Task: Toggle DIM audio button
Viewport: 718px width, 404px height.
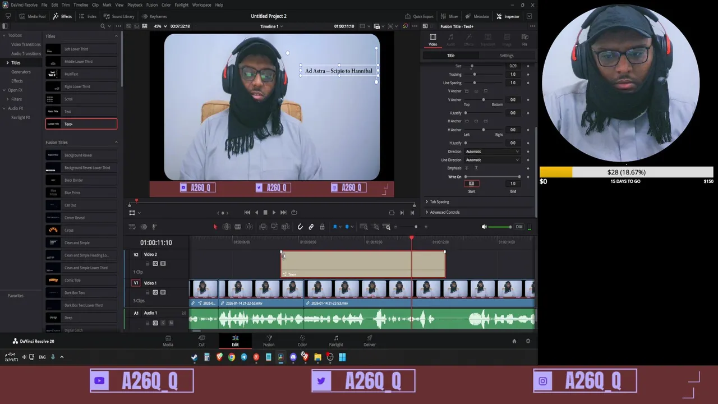Action: pyautogui.click(x=519, y=227)
